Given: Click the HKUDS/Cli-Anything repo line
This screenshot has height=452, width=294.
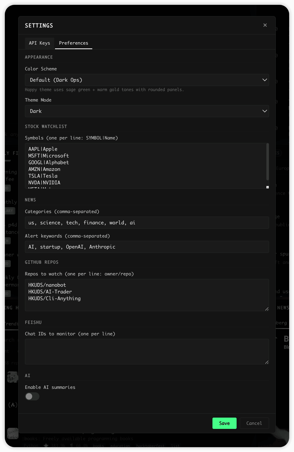Looking at the screenshot, I should 54,298.
